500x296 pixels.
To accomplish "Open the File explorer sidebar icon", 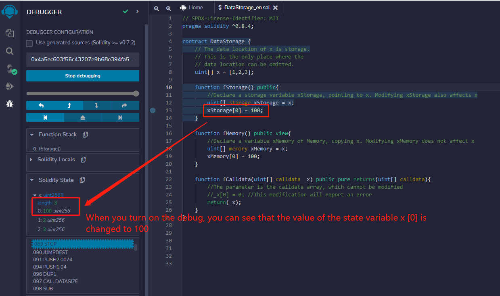I will (10, 33).
